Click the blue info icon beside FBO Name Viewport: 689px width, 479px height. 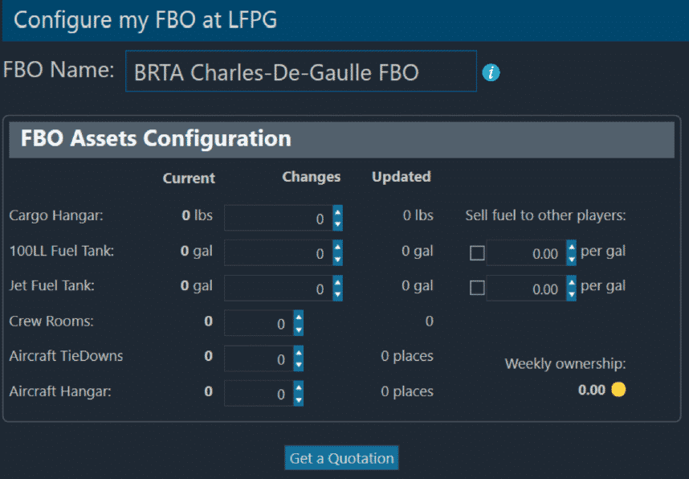pyautogui.click(x=491, y=72)
